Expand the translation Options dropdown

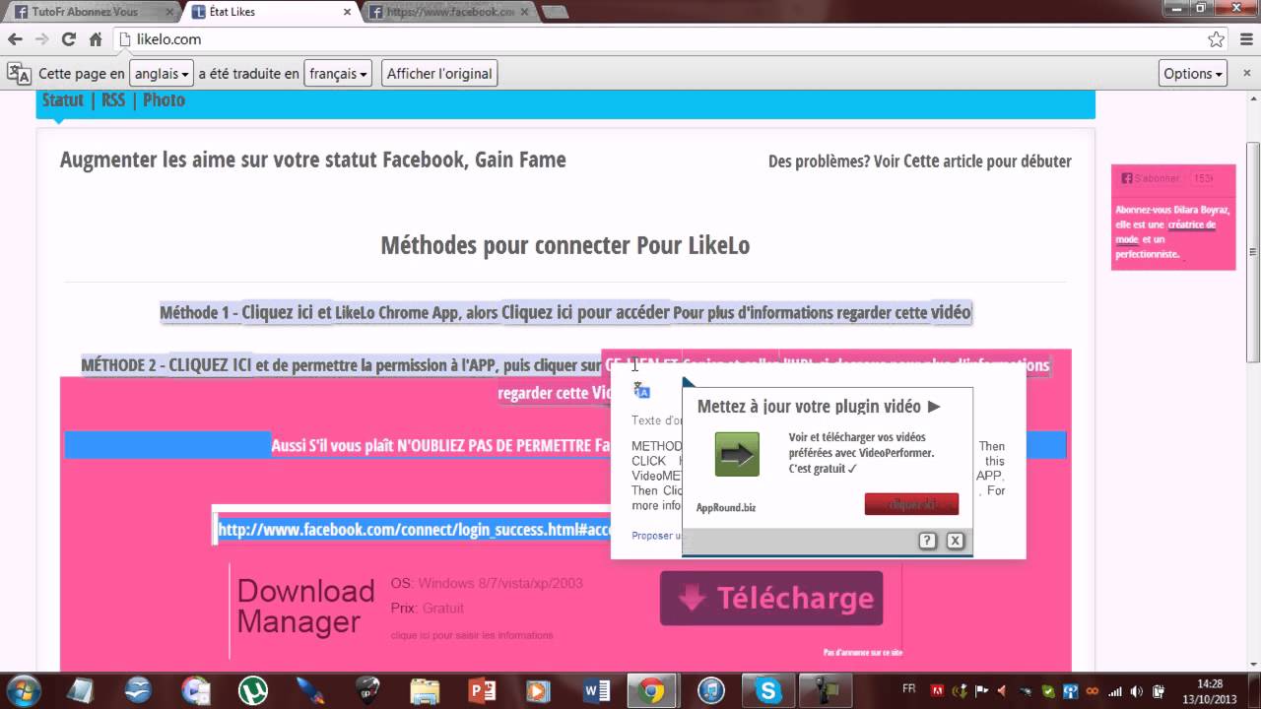click(x=1193, y=73)
